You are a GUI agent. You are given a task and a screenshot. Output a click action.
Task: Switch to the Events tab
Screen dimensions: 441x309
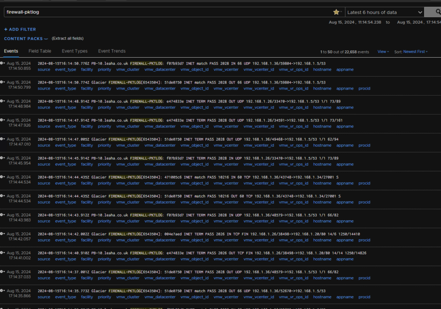point(11,51)
